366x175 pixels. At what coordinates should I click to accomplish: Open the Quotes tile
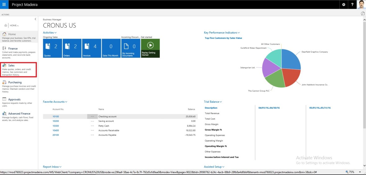point(52,48)
